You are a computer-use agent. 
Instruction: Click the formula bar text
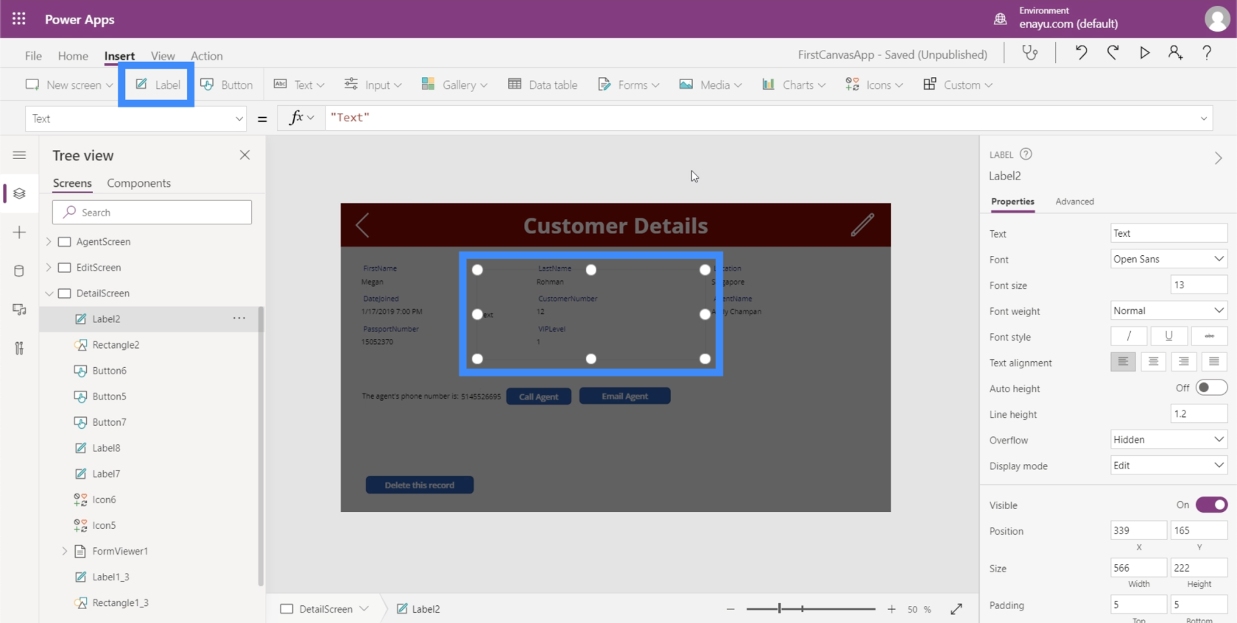[350, 118]
